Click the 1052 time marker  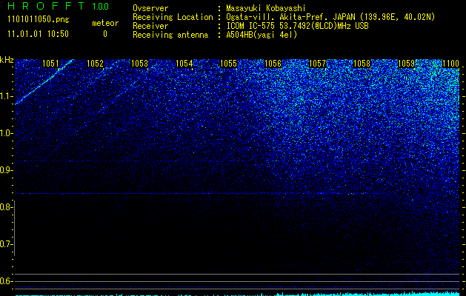[95, 64]
